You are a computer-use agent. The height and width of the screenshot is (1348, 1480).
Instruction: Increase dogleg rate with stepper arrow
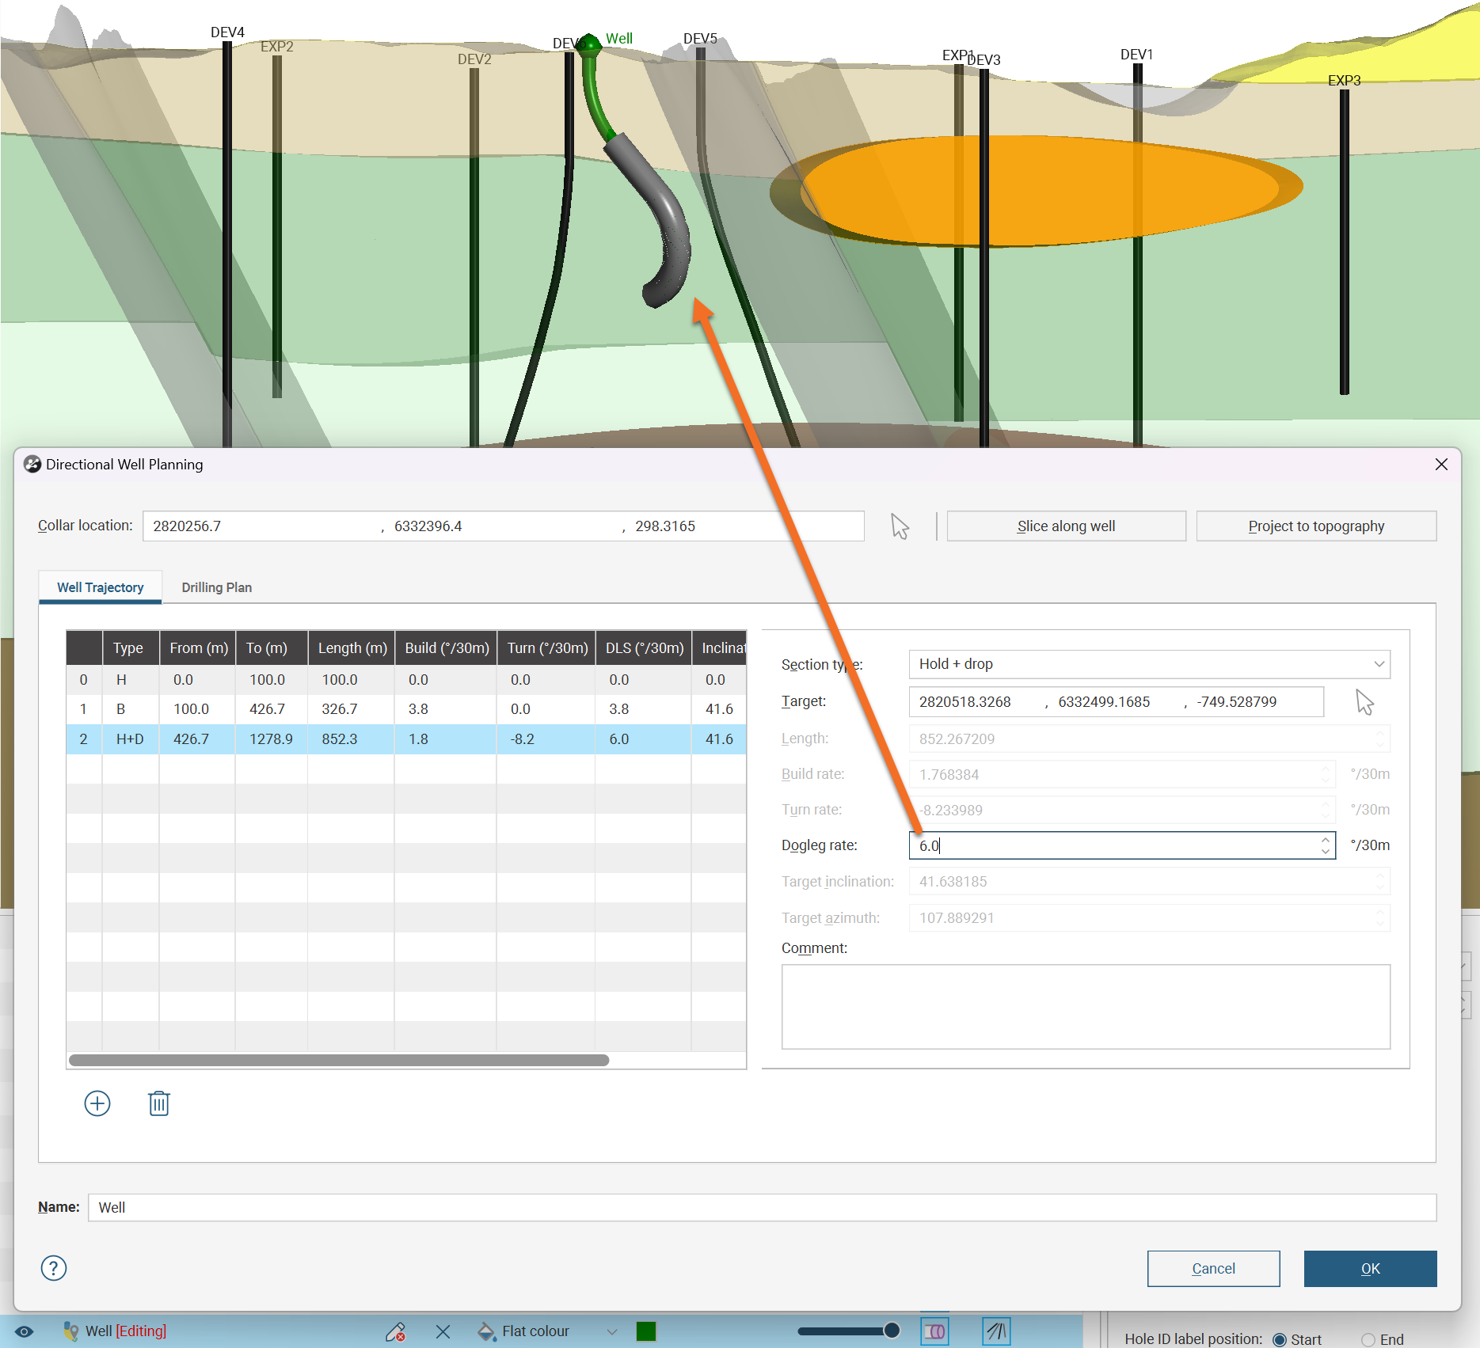1325,840
